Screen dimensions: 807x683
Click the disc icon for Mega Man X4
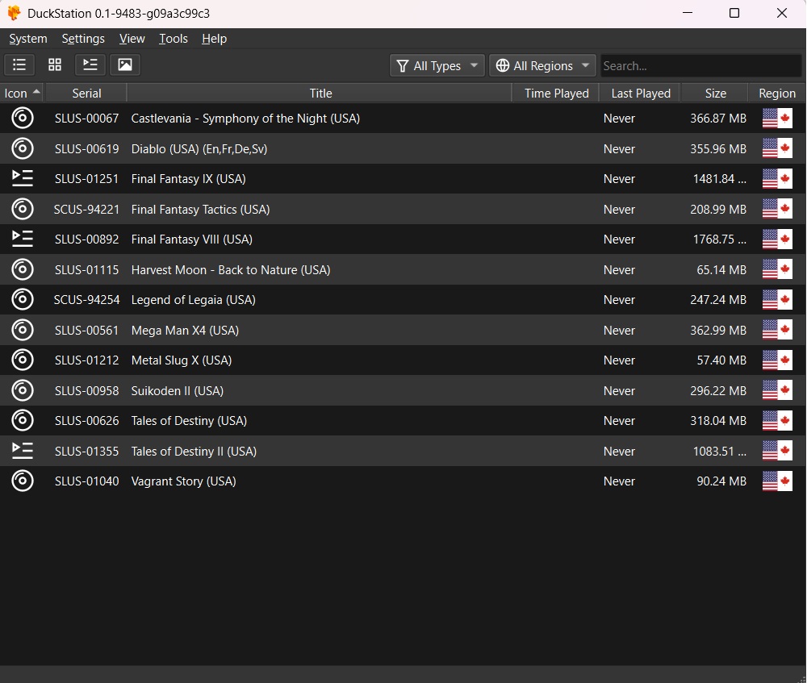click(x=22, y=330)
